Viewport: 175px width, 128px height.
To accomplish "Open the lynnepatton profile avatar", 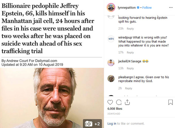I will (x=111, y=8).
